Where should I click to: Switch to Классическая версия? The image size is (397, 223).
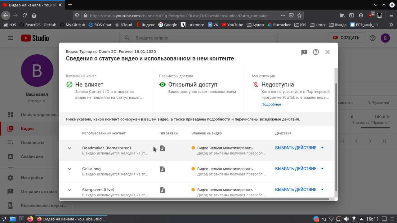[29, 206]
